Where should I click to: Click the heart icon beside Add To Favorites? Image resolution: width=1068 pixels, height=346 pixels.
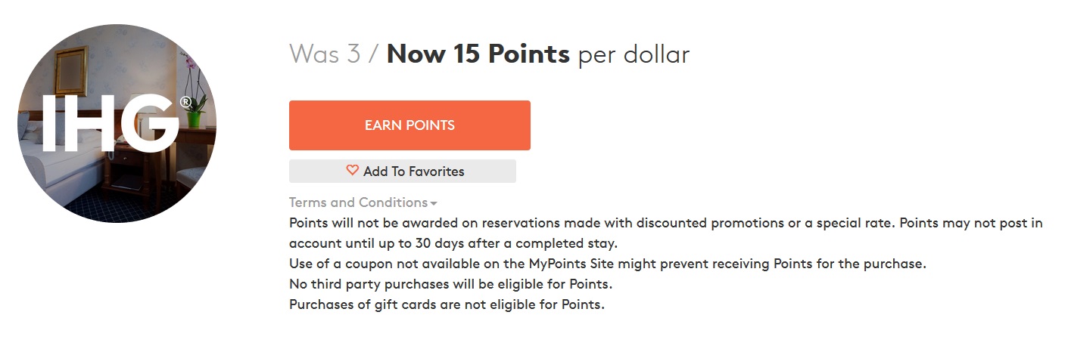[352, 171]
